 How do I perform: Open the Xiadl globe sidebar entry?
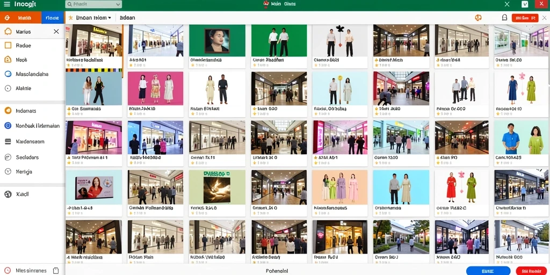point(8,194)
